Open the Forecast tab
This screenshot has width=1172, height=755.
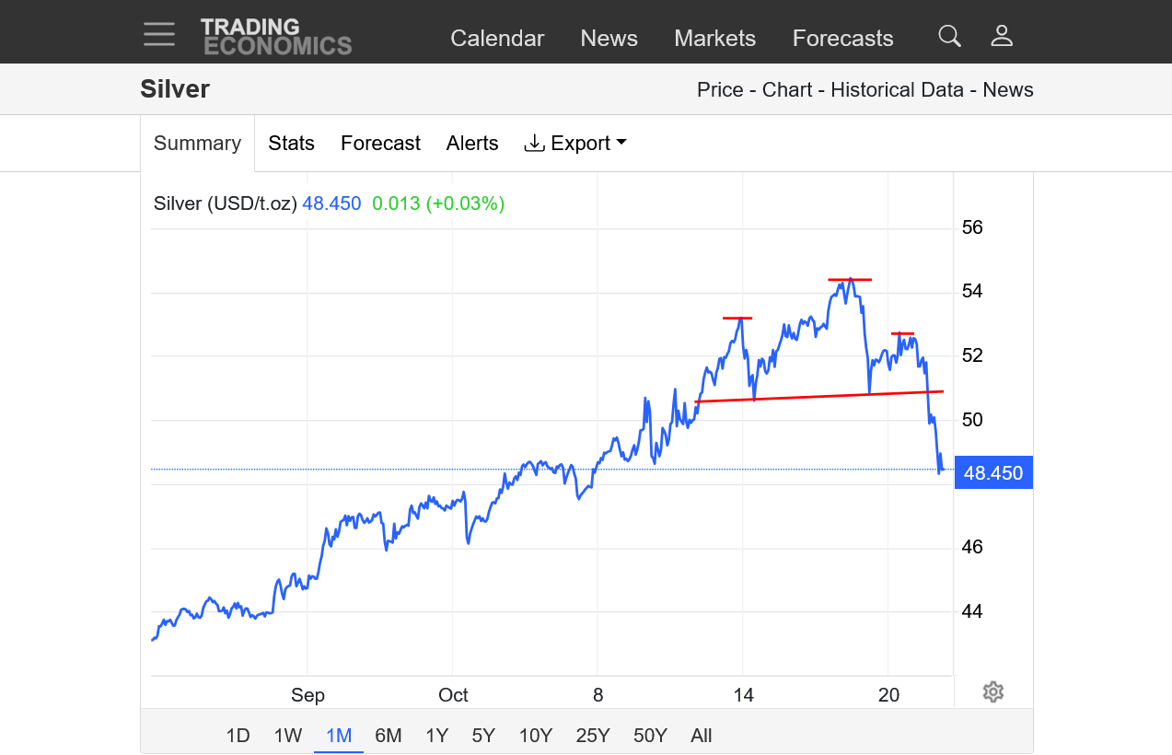click(380, 144)
